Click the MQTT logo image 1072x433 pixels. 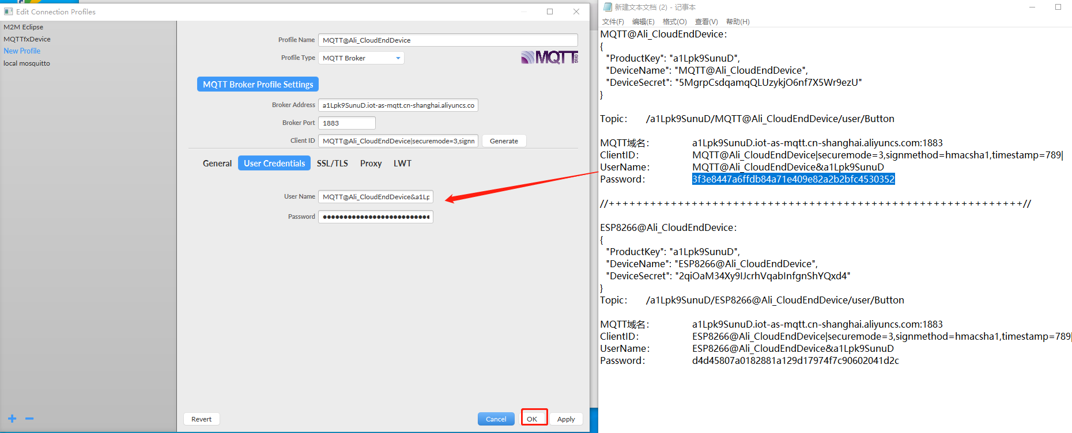click(549, 57)
